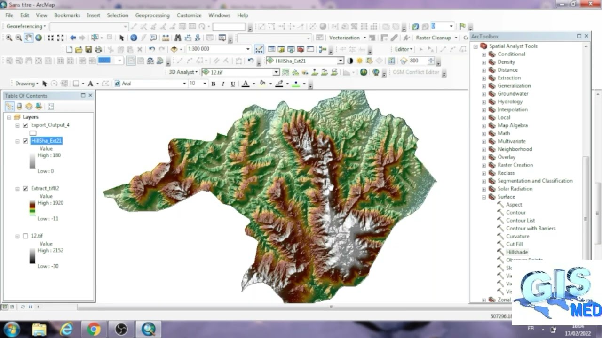Open the File menu

9,15
